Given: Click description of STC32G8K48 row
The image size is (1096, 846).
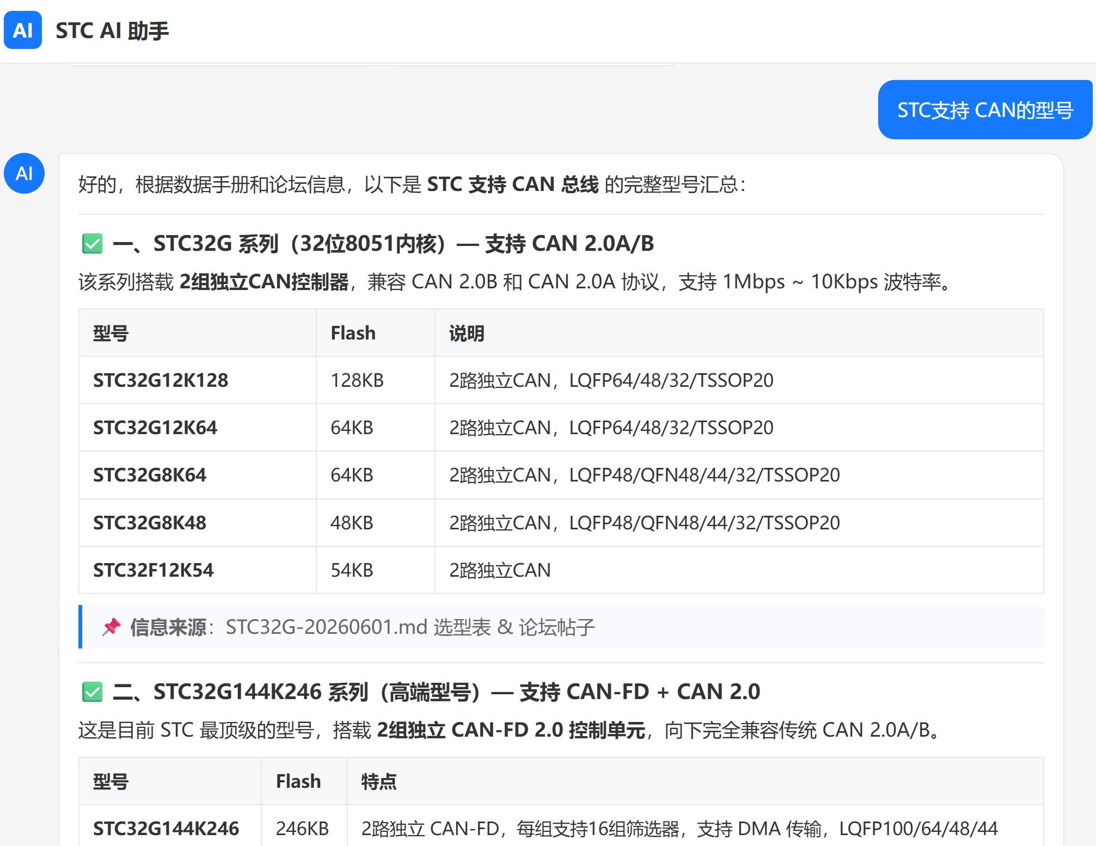Looking at the screenshot, I should 644,523.
